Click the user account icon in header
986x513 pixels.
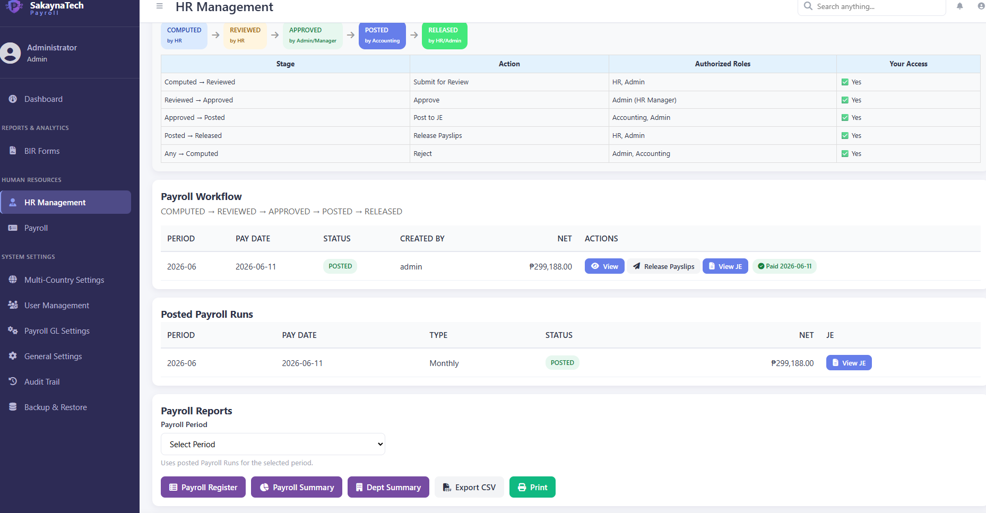point(981,6)
